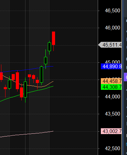
Task: Select the orange 44,458.7 price label
Action: [111, 81]
